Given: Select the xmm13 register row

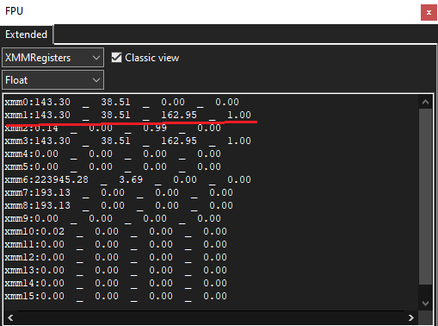Looking at the screenshot, I should pyautogui.click(x=116, y=270).
